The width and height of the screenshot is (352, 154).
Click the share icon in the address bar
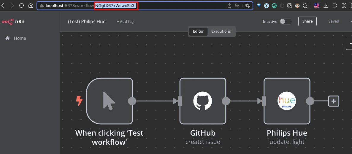[x=229, y=6]
